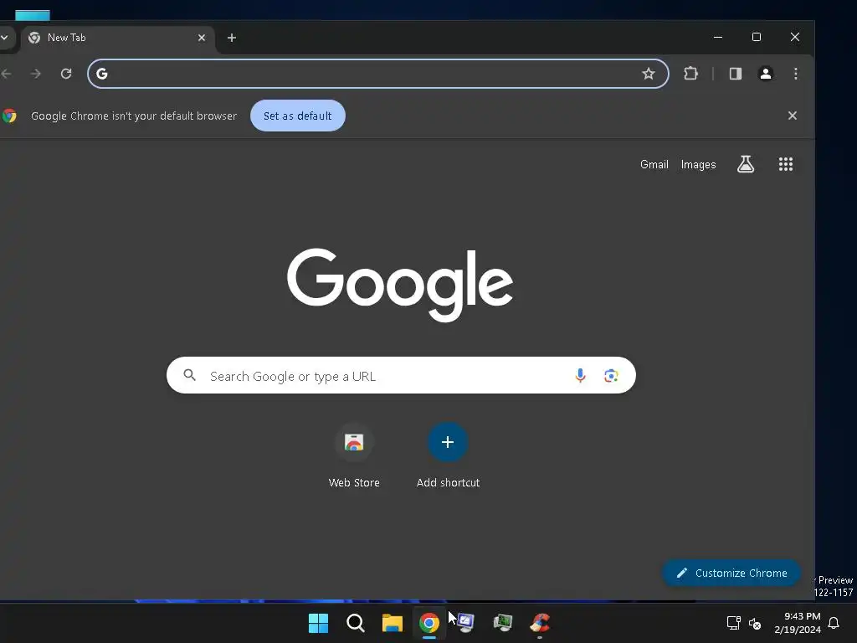Click Chrome icon in the taskbar

tap(429, 623)
